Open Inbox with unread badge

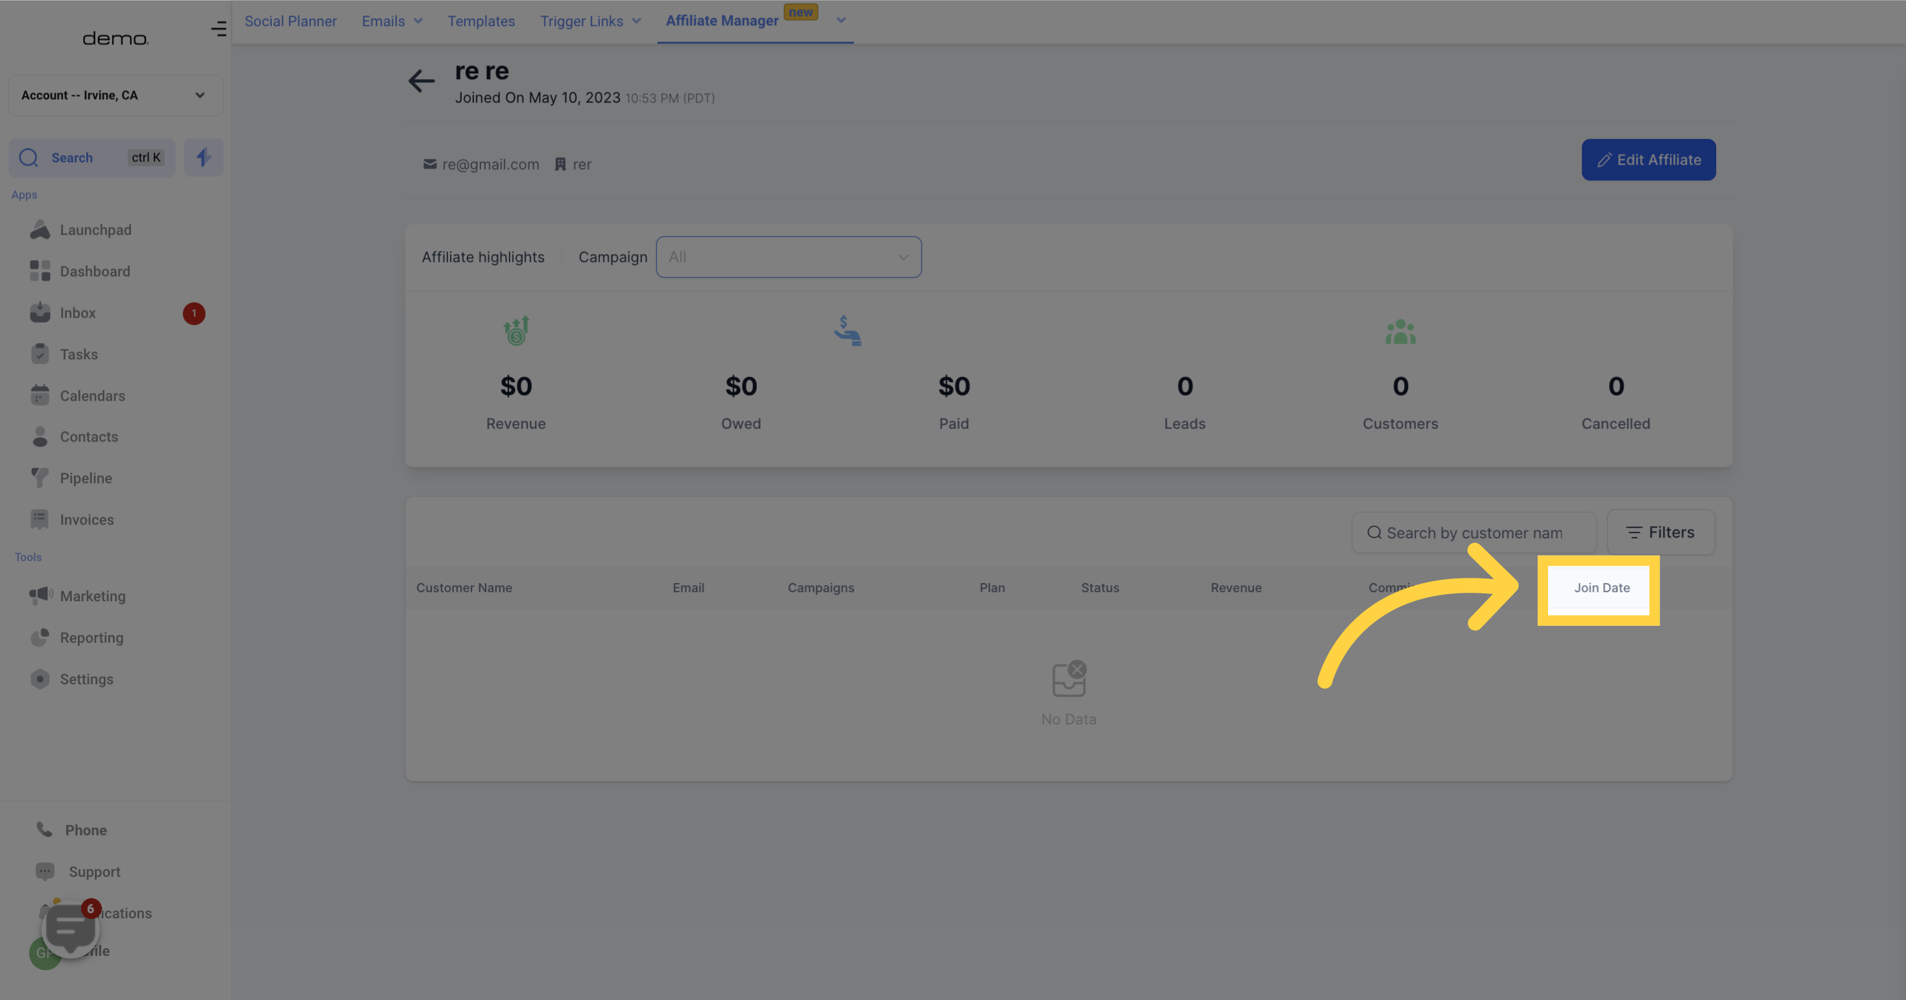78,313
